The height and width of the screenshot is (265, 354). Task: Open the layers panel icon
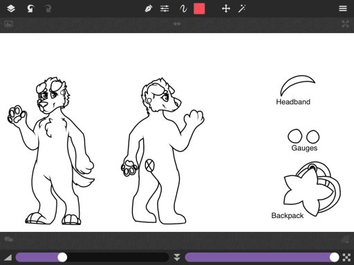click(11, 9)
